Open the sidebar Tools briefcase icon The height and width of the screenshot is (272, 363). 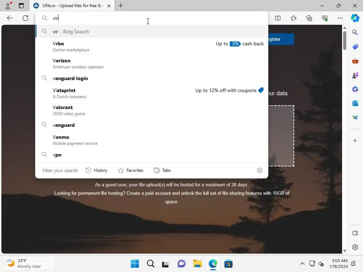(x=355, y=61)
